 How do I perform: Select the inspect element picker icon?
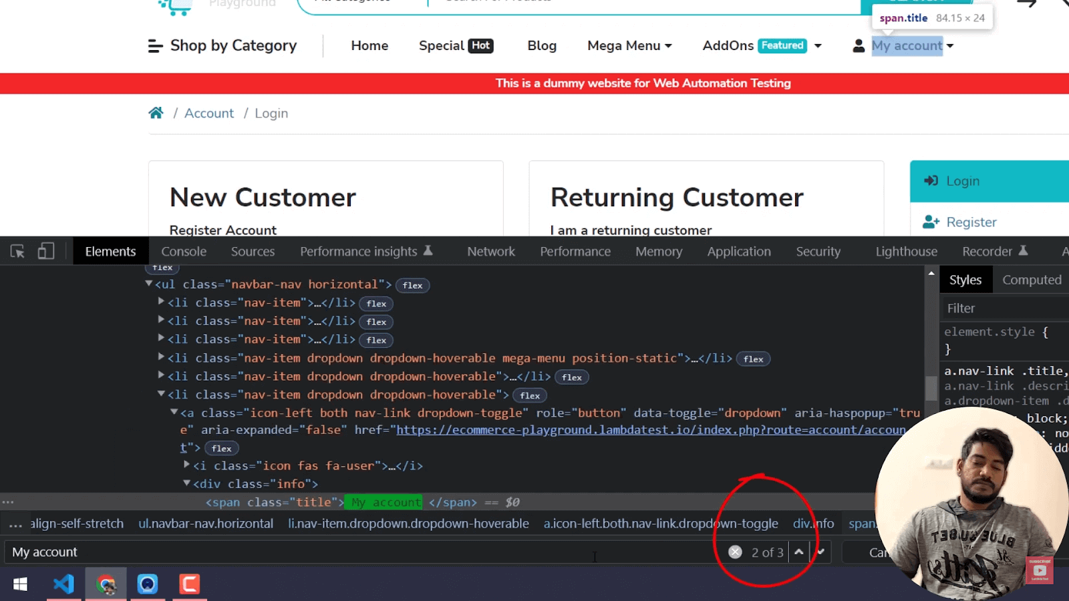pos(17,251)
